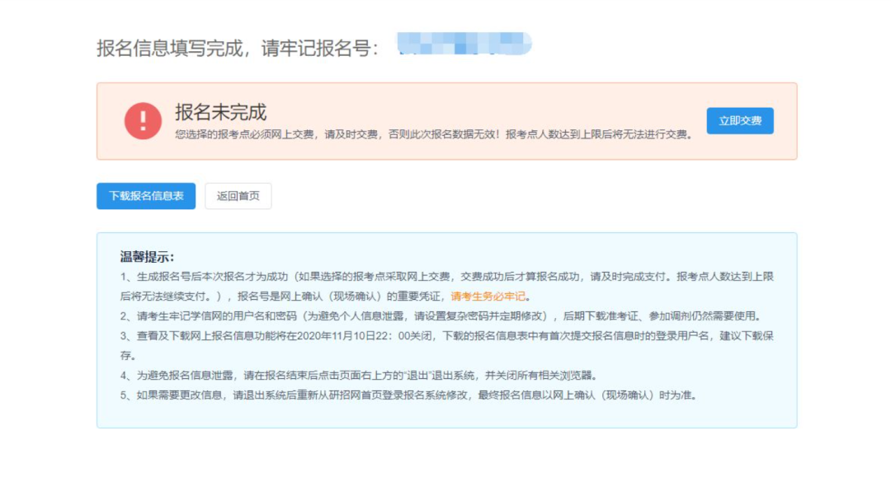Screen dimensions: 891x486
Task: Click the blurred registration number
Action: click(x=462, y=44)
